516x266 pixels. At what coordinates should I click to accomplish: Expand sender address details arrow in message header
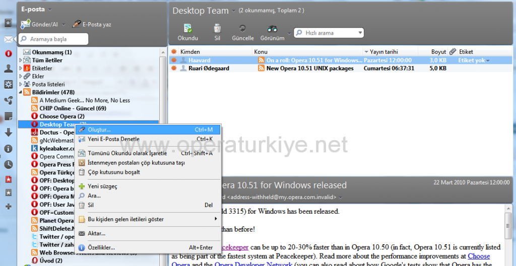341,197
